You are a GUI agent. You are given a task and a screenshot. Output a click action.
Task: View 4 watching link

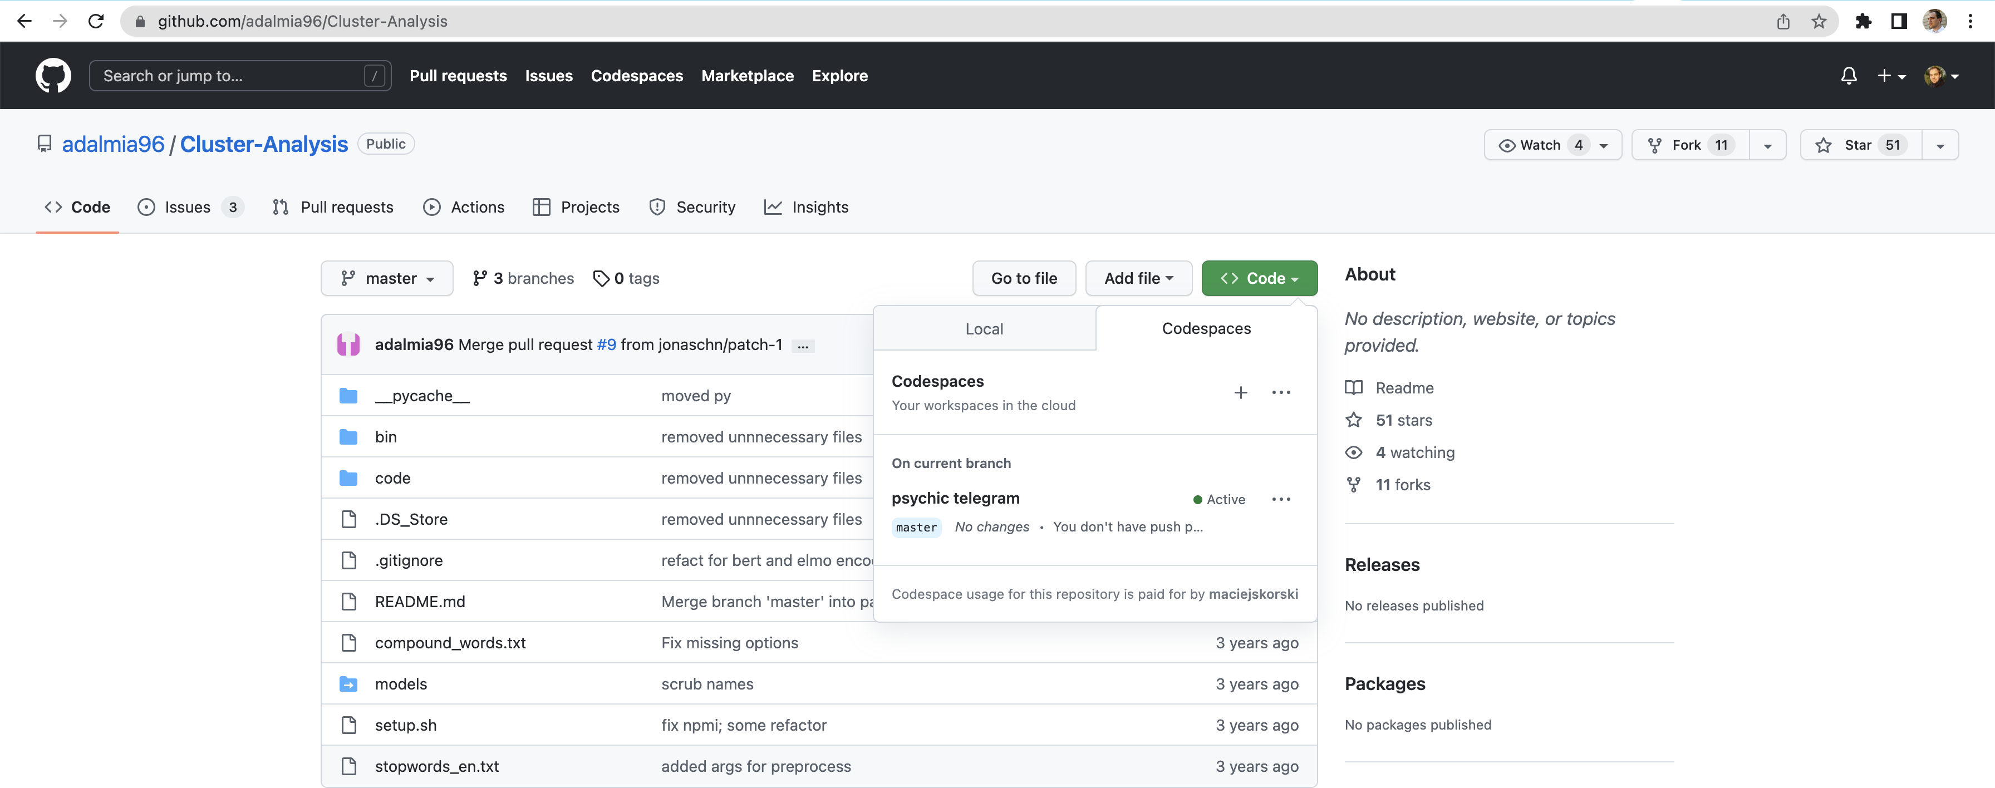[x=1400, y=452]
